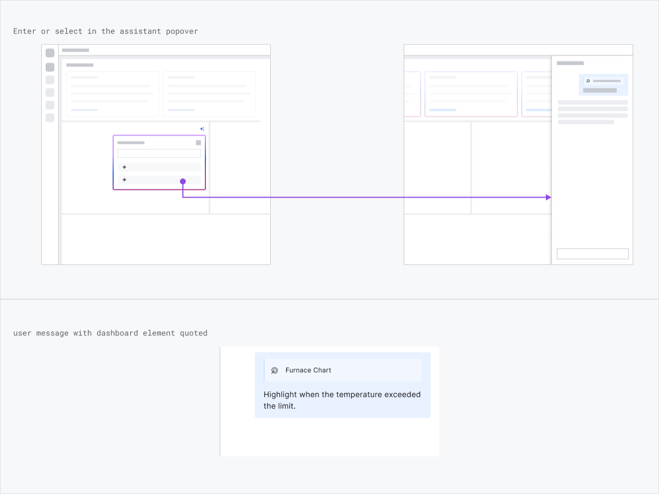Click the message input at the assistant panel bottom
The image size is (659, 494).
click(593, 253)
